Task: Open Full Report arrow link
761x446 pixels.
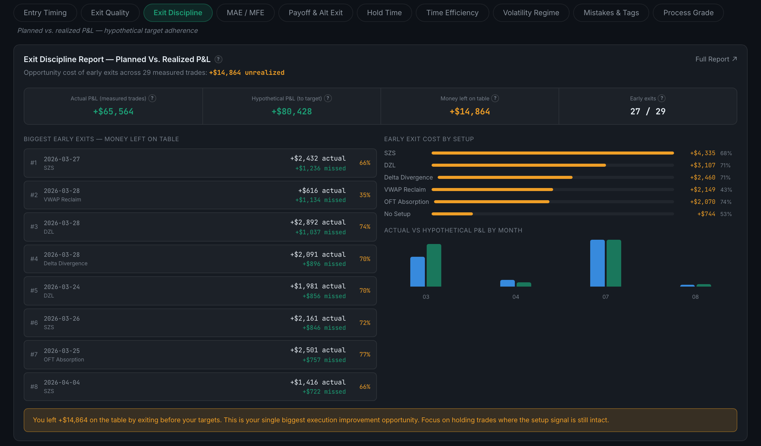Action: point(716,59)
